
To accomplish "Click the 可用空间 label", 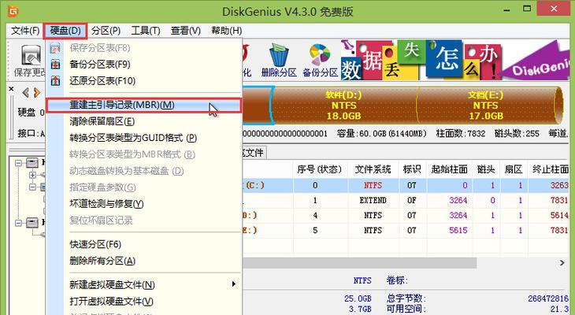I will click(x=406, y=309).
